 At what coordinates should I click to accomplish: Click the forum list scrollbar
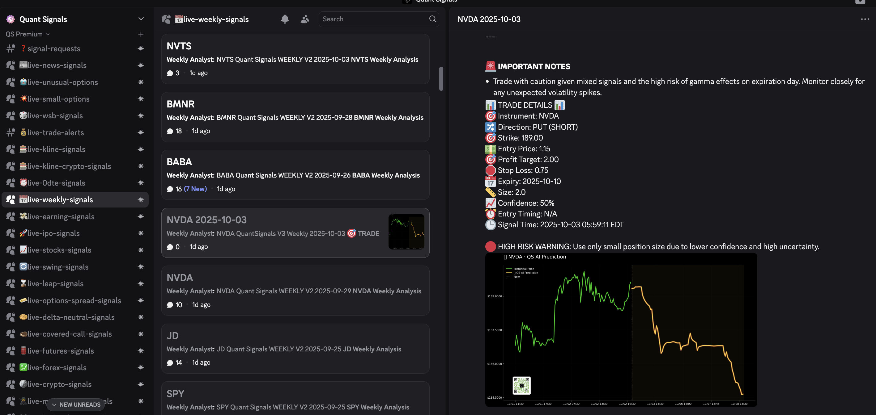tap(441, 78)
